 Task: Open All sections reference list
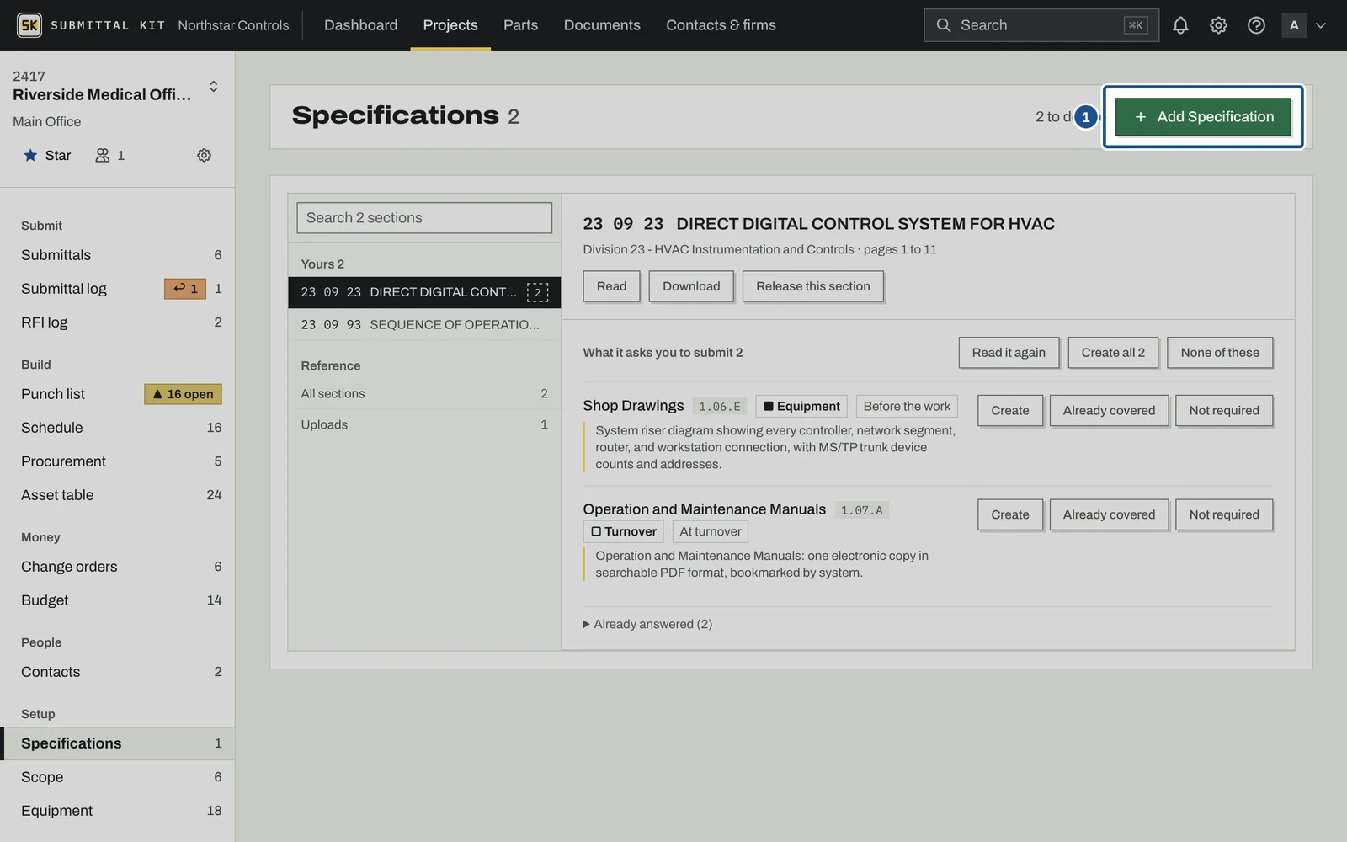point(424,394)
